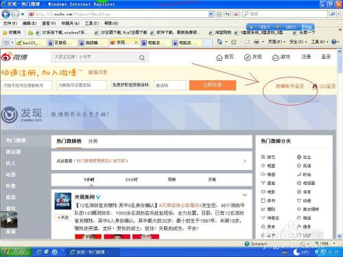Image resolution: width=343 pixels, height=257 pixels.
Task: Open the 工具(O) command bar dropdown
Action: (319, 42)
